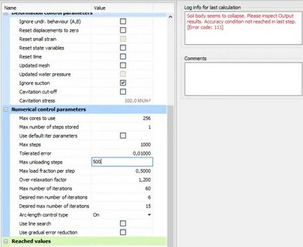Image resolution: width=303 pixels, height=247 pixels.
Task: Check the Reset displacements to zero box
Action: [x=123, y=30]
